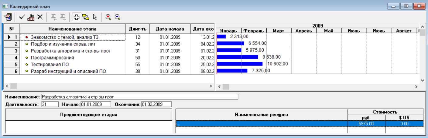
Task: Select the link stages yellow boxes tool
Action: click(86, 17)
